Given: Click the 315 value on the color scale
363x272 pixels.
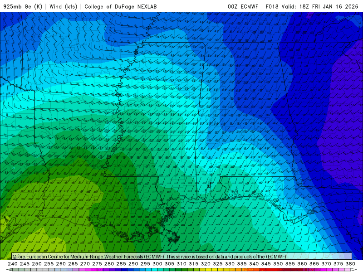Looking at the screenshot, I should [194, 264].
